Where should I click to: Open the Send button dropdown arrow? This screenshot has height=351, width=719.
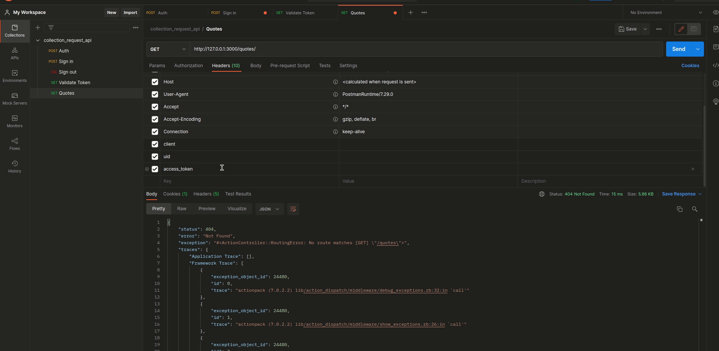698,49
